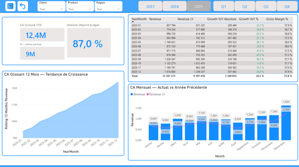Click the Gross Margin % column header
The image size is (299, 167).
(277, 19)
